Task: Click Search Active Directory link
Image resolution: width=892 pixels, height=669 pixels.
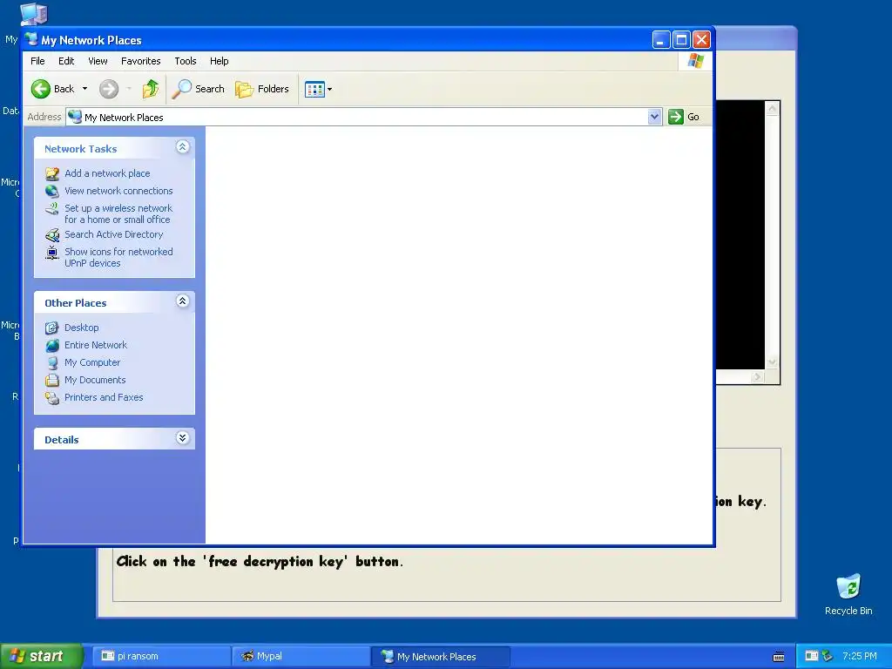Action: coord(114,234)
